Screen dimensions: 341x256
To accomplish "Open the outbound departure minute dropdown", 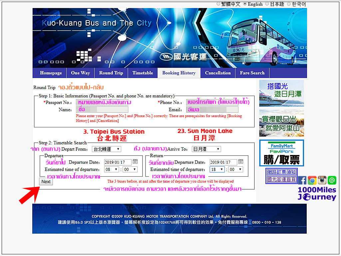I will (130, 169).
